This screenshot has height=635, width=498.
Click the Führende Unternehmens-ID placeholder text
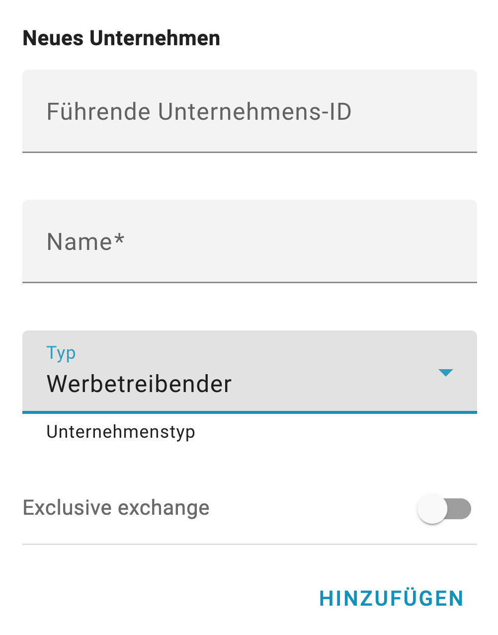pos(199,112)
